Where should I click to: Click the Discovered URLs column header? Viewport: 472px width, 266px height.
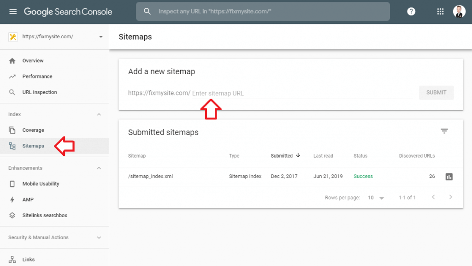coord(417,156)
